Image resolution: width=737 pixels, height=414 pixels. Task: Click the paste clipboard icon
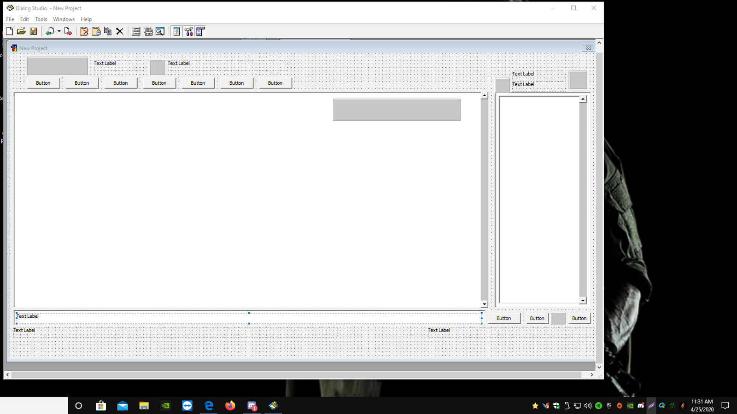(96, 31)
